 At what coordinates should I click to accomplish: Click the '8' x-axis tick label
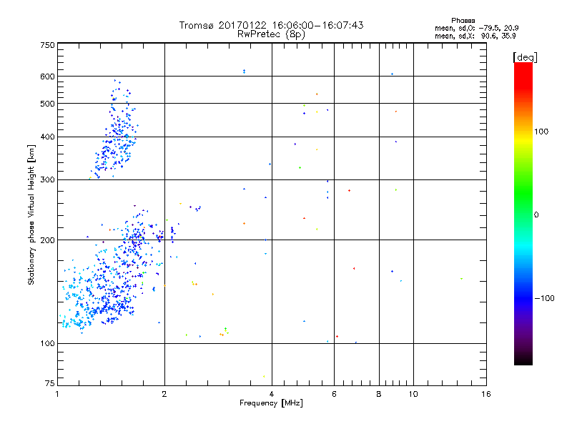point(379,394)
